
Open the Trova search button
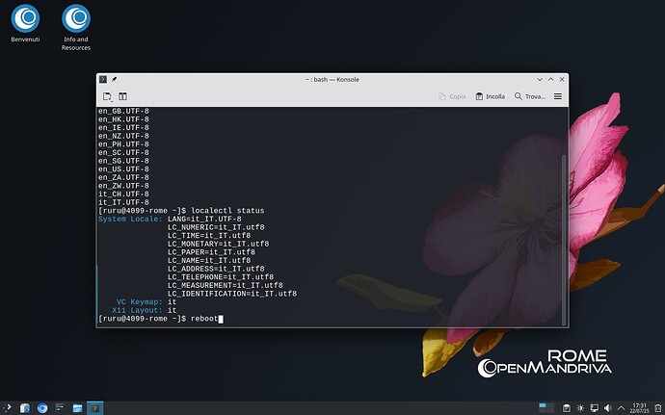tap(531, 96)
